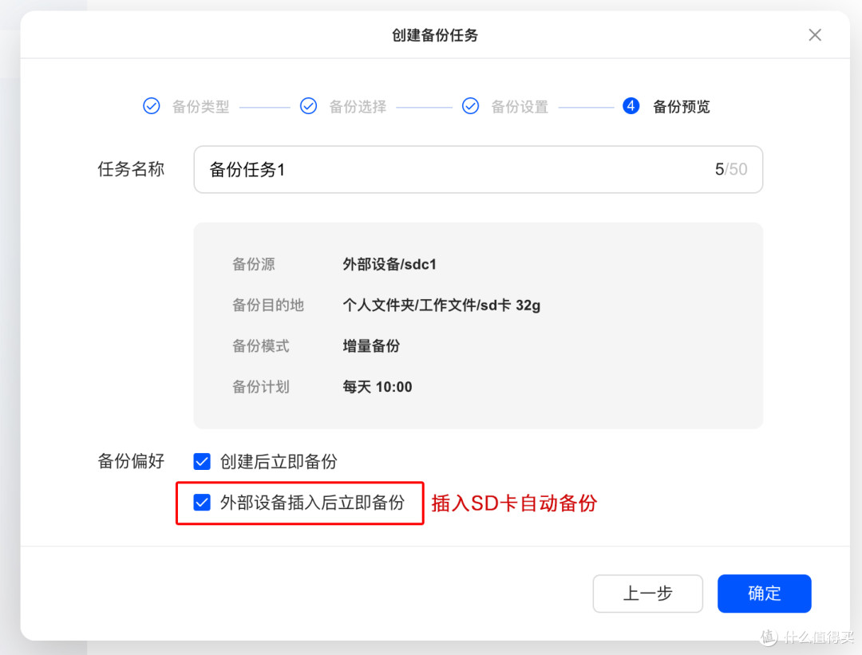The image size is (862, 655).
Task: Click the 外部设备插入后立即备份 label text
Action: [x=312, y=503]
